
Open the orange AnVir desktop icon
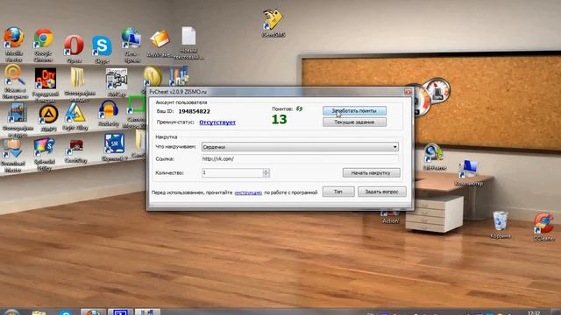pyautogui.click(x=160, y=39)
